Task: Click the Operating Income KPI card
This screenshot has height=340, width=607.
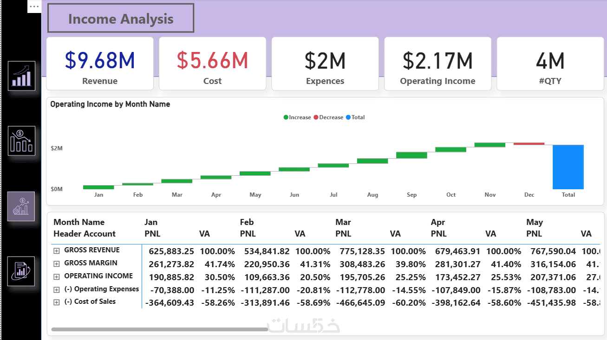Action: (x=437, y=64)
